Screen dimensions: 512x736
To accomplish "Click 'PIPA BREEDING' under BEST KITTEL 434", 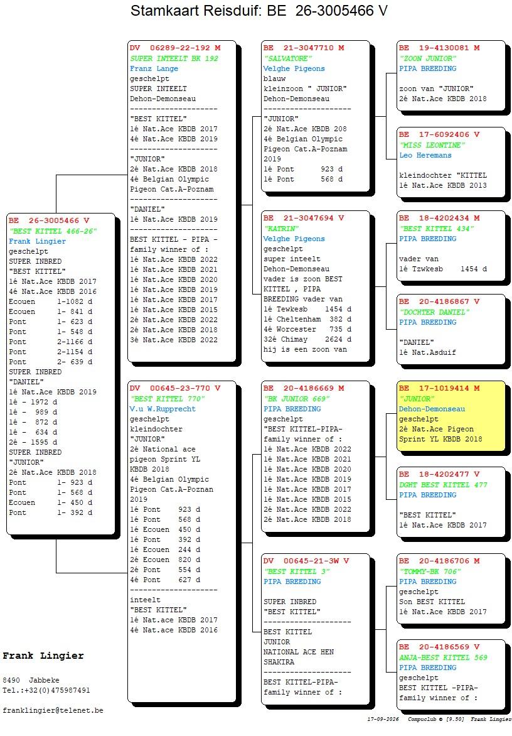I will [x=428, y=239].
